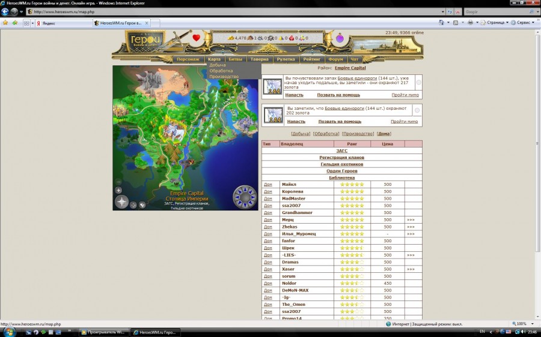Click the four-dot icon beside the map compass

[x=133, y=205]
